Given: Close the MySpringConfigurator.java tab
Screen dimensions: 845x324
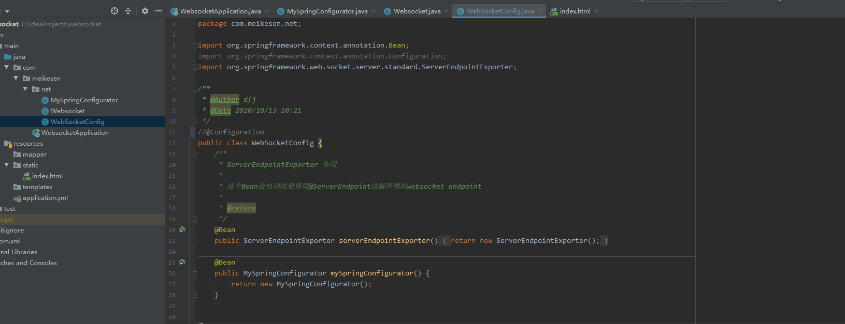Looking at the screenshot, I should pos(374,11).
